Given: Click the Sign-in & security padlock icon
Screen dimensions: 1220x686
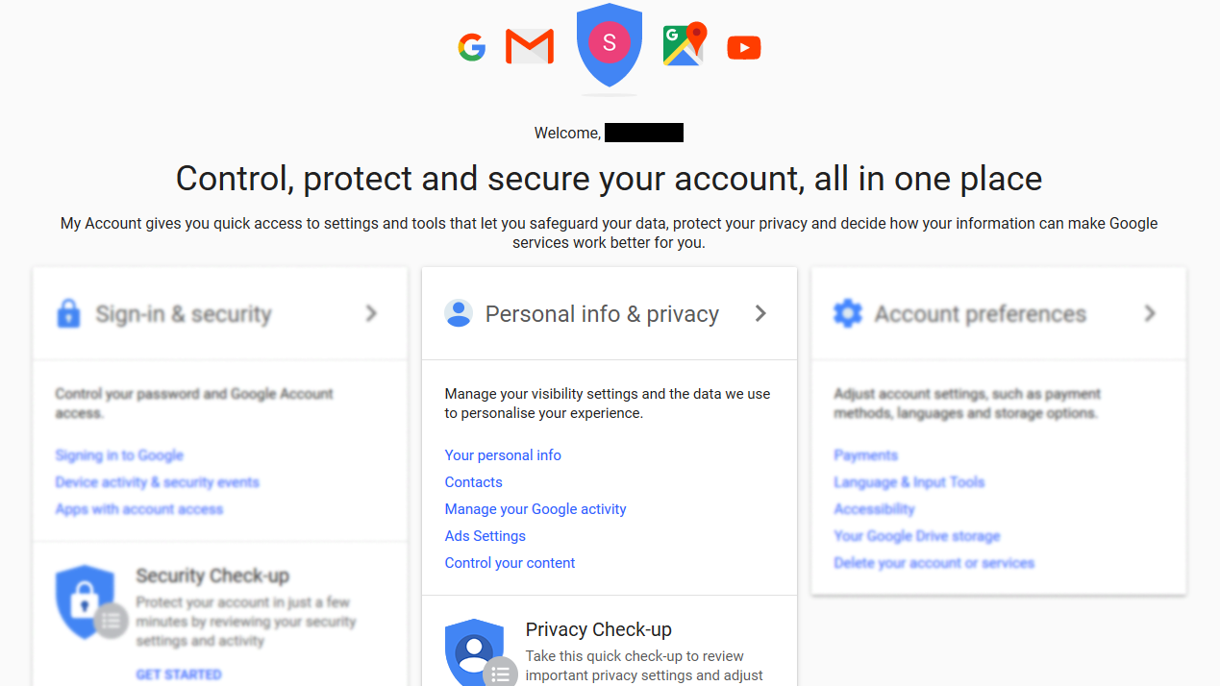Looking at the screenshot, I should click(x=68, y=313).
